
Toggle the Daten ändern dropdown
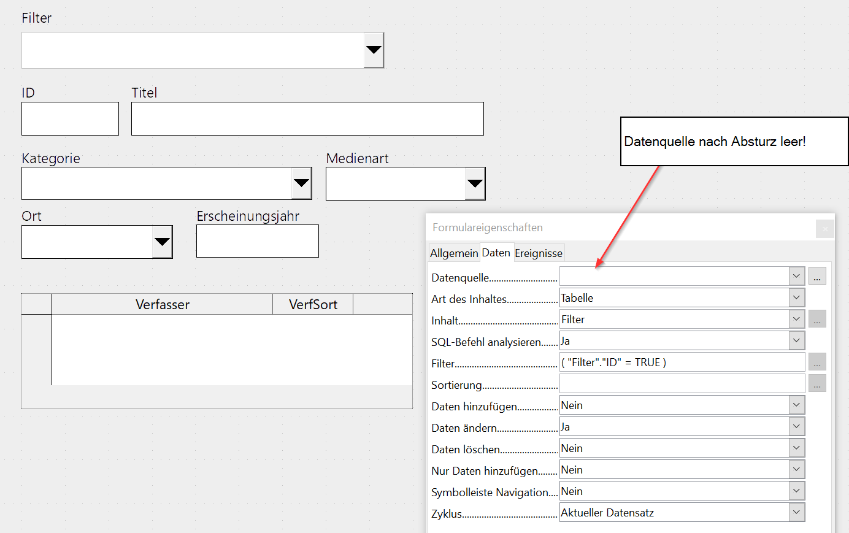coord(796,426)
